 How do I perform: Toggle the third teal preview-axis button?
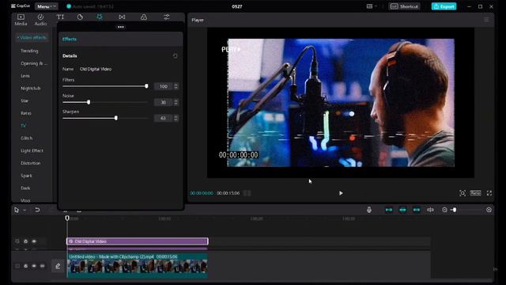pyautogui.click(x=417, y=210)
